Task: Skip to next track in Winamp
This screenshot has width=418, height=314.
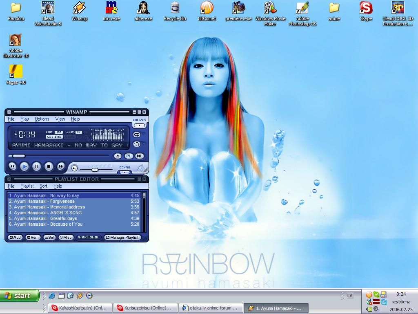Action: 61,167
